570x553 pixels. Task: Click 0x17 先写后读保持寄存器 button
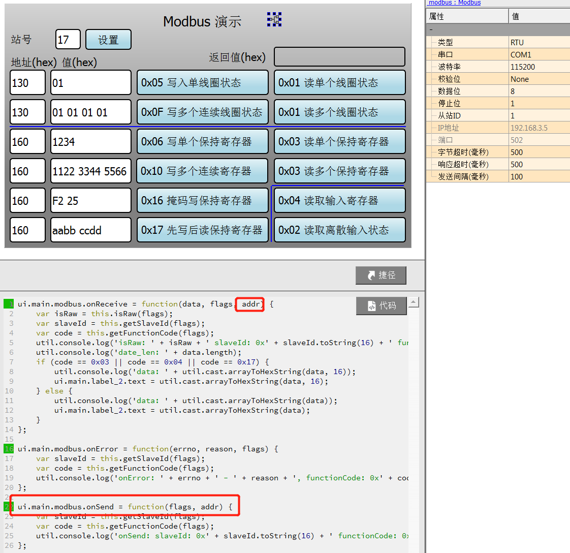click(203, 230)
